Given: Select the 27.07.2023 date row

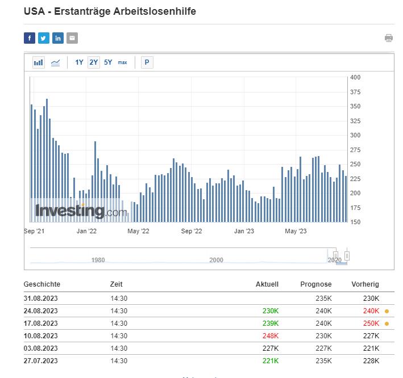Looking at the screenshot, I should pyautogui.click(x=209, y=360).
